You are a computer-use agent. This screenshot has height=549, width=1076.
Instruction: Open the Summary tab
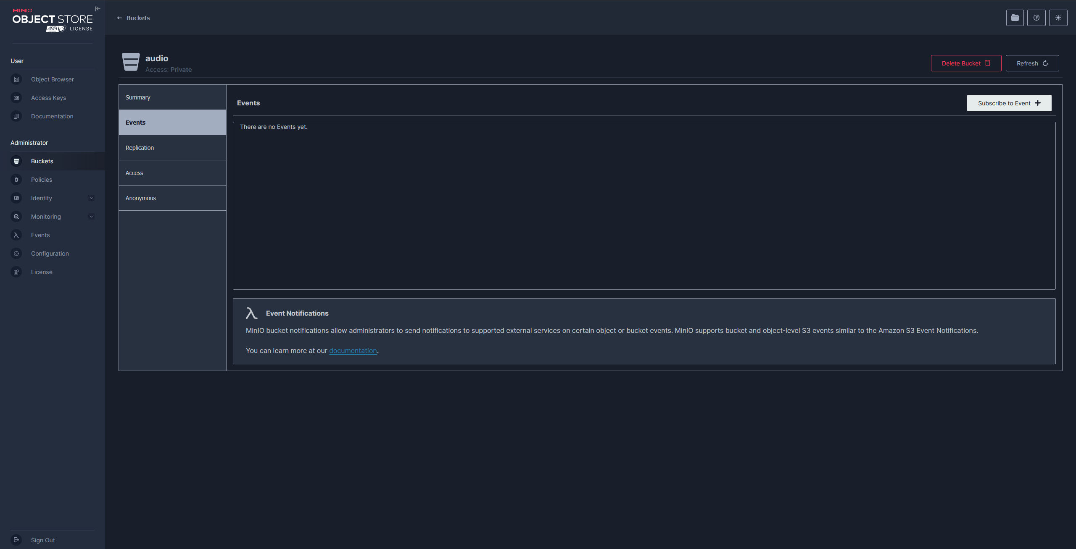(172, 97)
